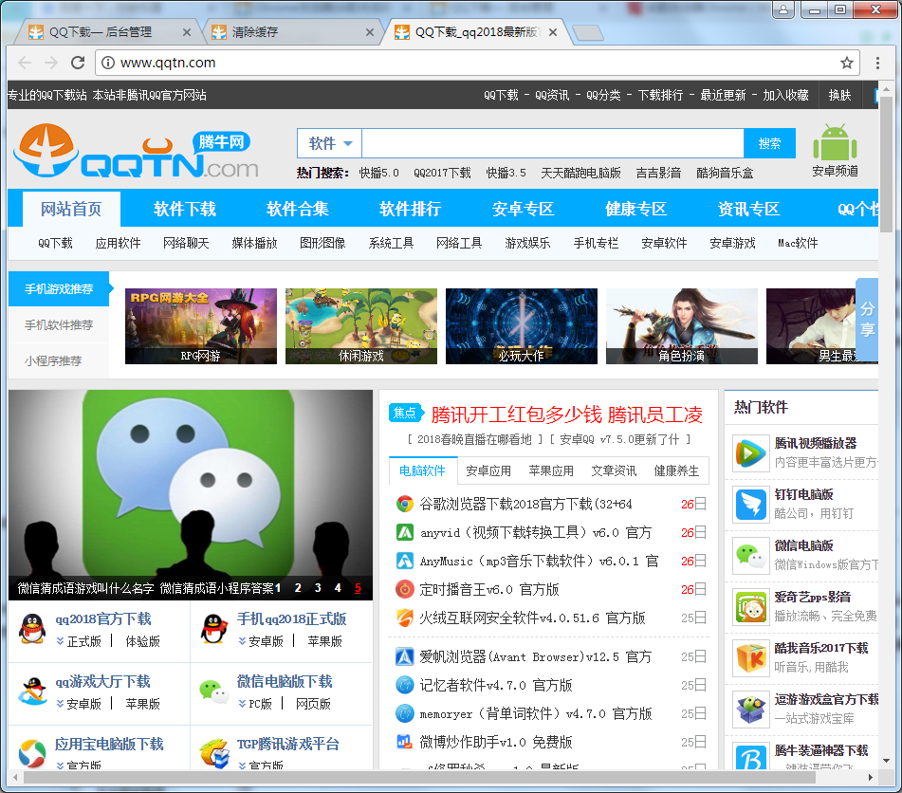Open the 资讯专区 navigation menu item
Image resolution: width=902 pixels, height=793 pixels.
[748, 209]
